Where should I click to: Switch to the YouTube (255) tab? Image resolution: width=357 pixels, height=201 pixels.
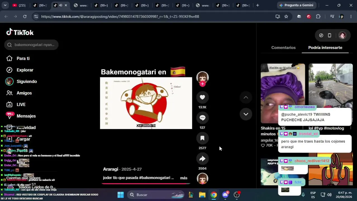[x=20, y=5]
